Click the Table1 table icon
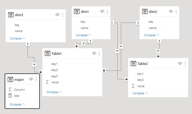 (48, 53)
